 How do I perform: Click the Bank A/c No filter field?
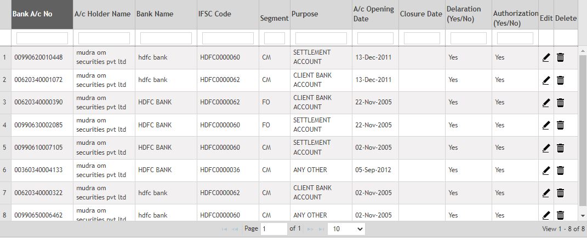(42, 38)
